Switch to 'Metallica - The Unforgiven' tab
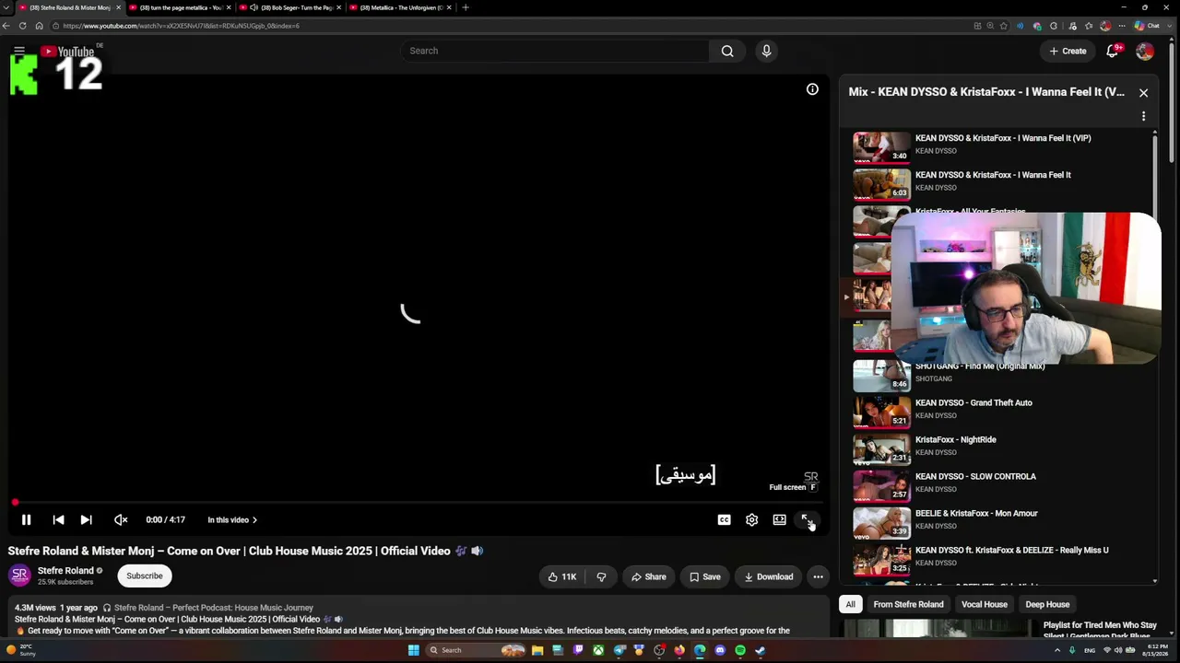The height and width of the screenshot is (663, 1180). point(400,7)
